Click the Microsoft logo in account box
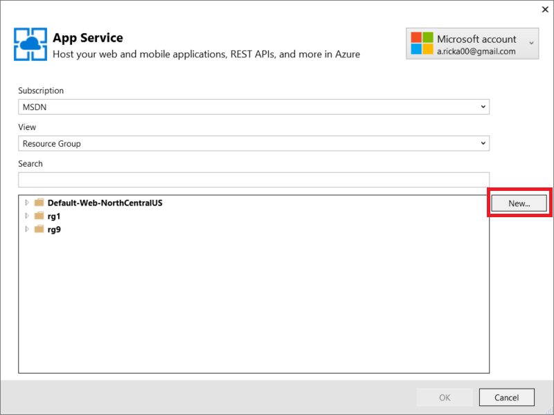Screen dimensions: 554x415 coord(422,44)
